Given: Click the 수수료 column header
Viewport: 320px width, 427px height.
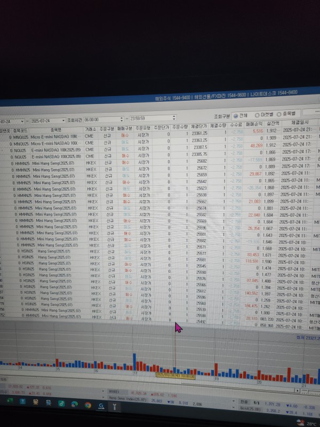Looking at the screenshot, I should 236,125.
